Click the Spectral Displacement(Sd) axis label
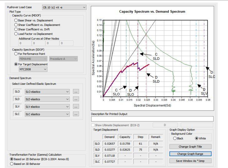The width and height of the screenshot is (228, 168). [x=152, y=105]
